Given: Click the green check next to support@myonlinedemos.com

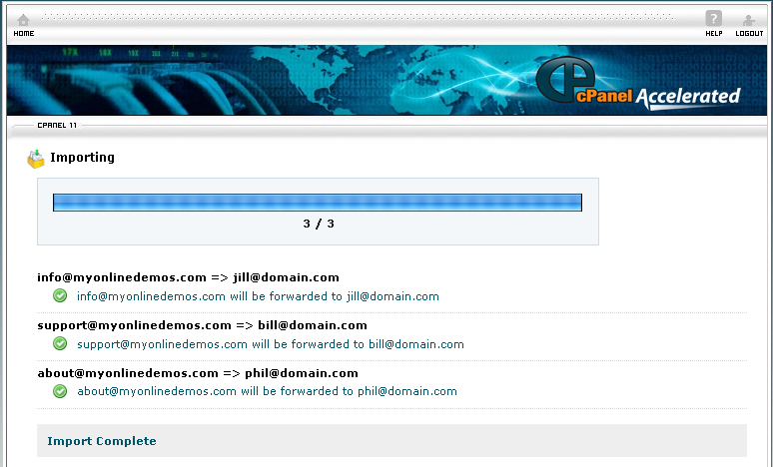Looking at the screenshot, I should pos(60,343).
